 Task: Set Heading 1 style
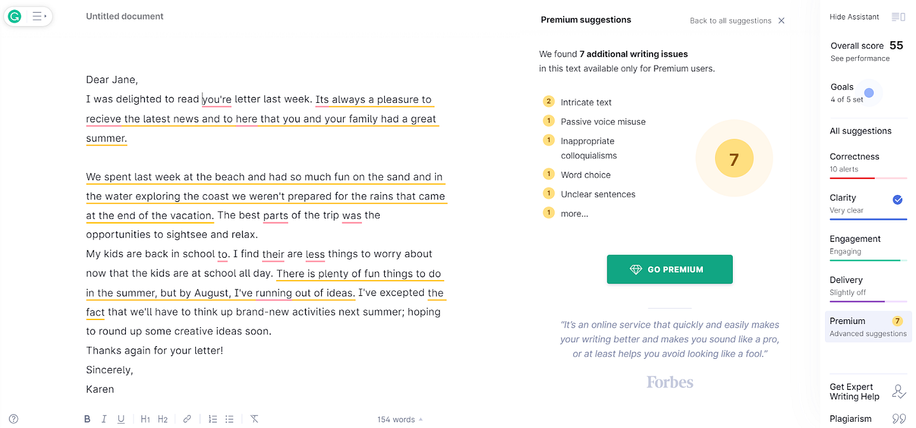pos(145,419)
